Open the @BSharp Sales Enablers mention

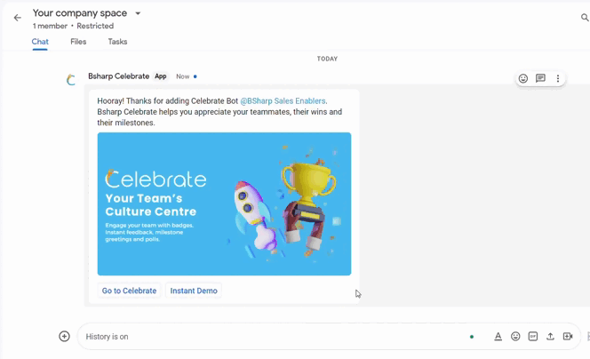(283, 100)
